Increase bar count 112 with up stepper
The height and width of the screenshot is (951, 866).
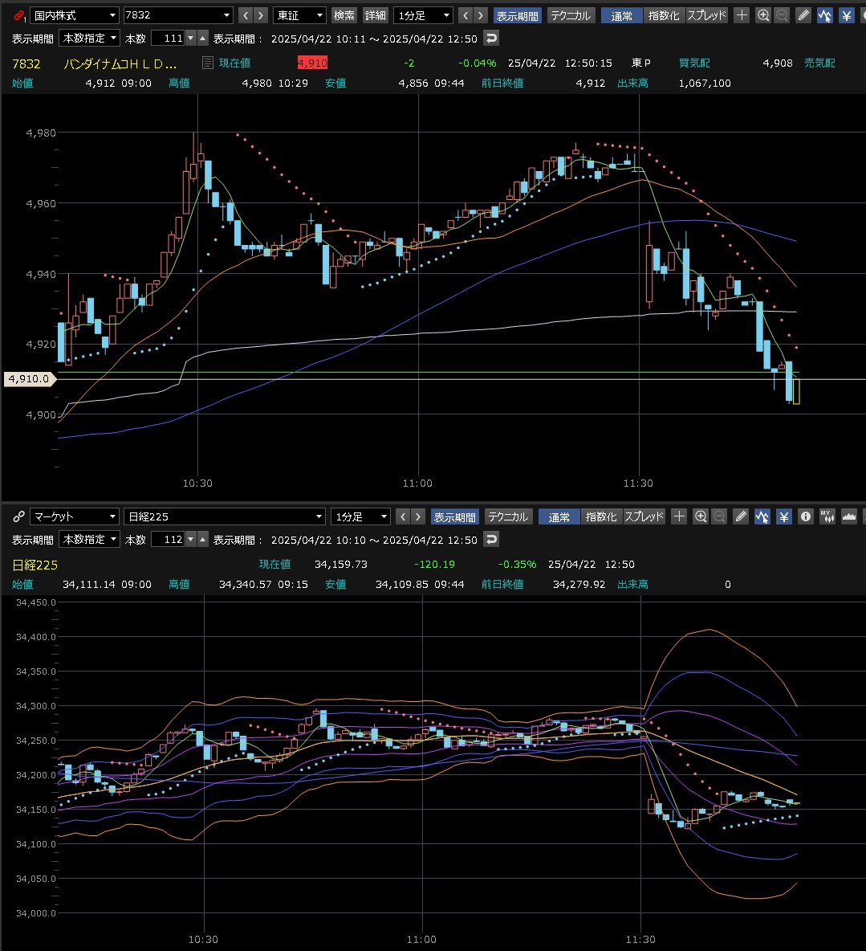(x=202, y=539)
